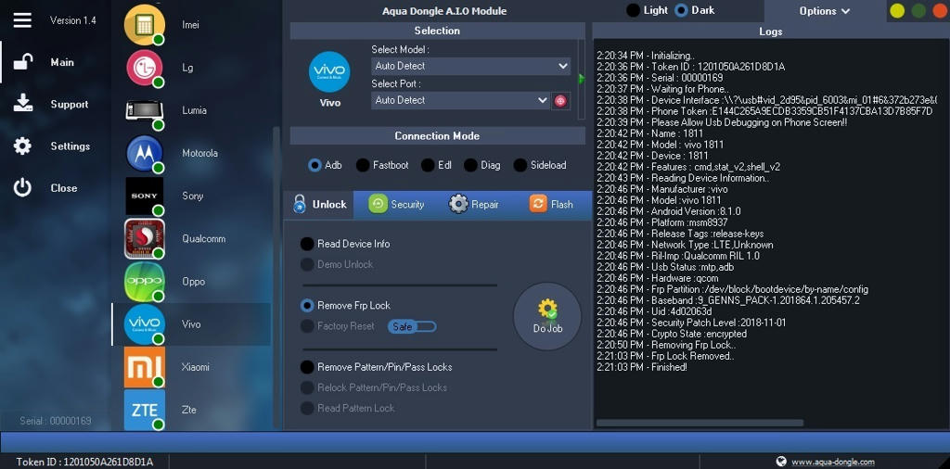Viewport: 950px width, 469px height.
Task: Choose Read Device Info option
Action: [x=307, y=244]
